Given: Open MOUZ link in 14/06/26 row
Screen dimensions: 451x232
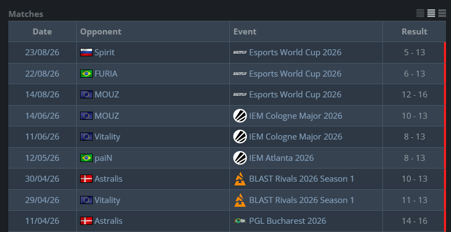Looking at the screenshot, I should pos(106,116).
